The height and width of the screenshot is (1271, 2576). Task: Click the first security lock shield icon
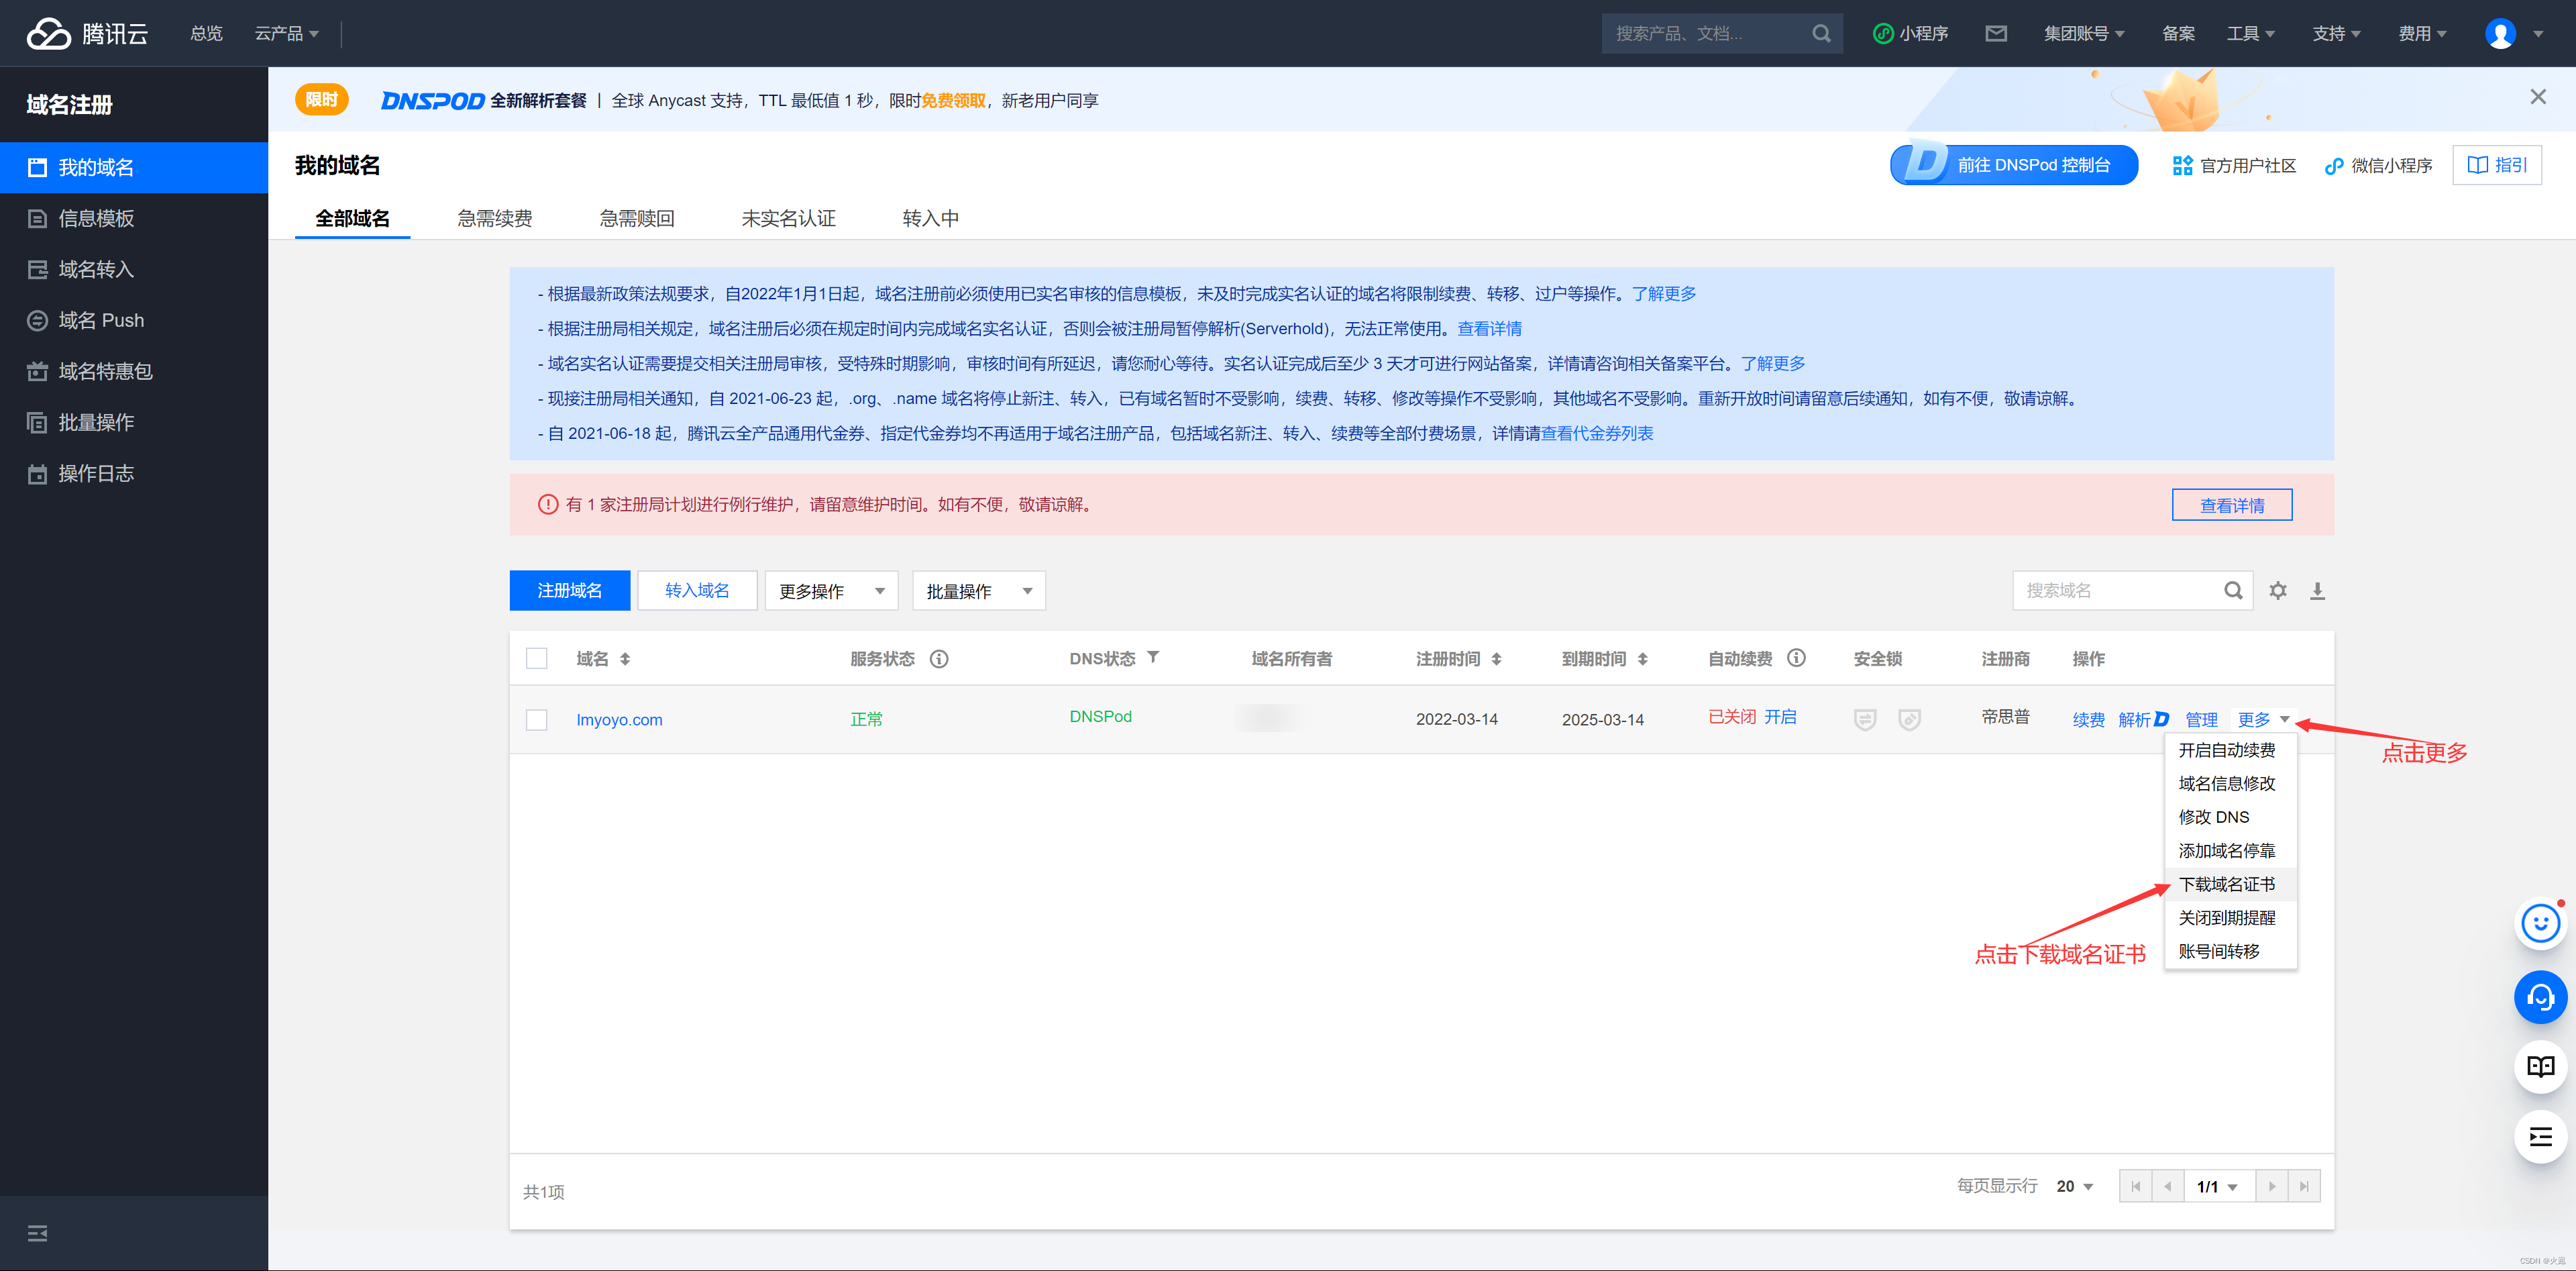click(x=1864, y=719)
